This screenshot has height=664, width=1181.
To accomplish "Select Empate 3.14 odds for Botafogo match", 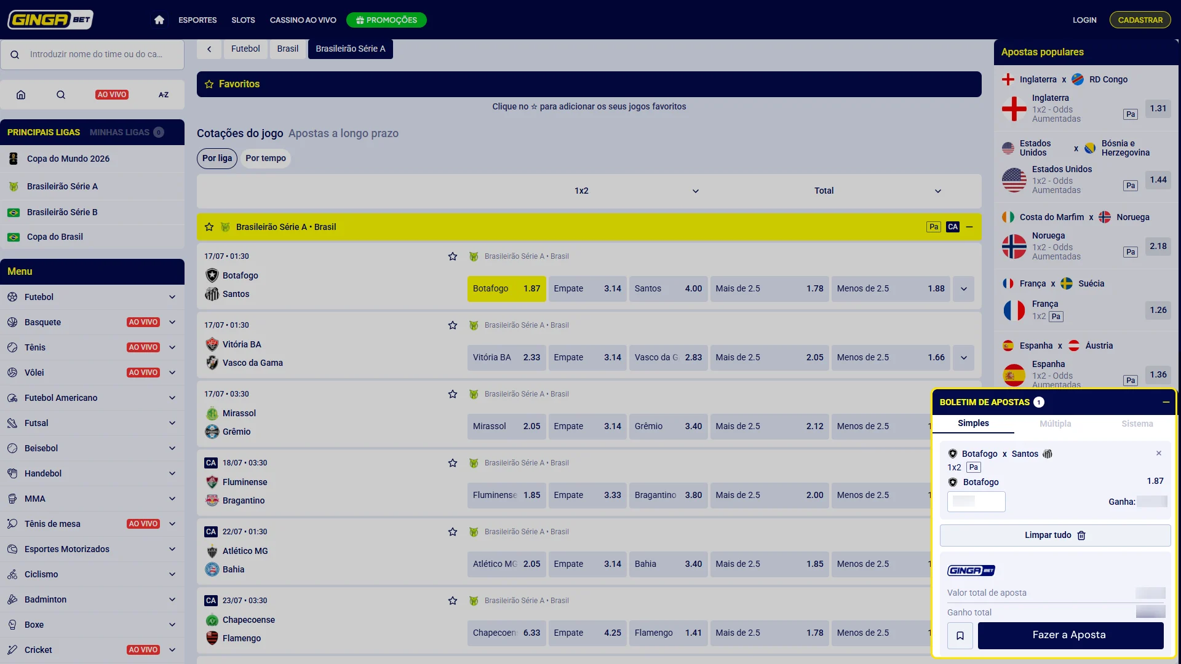I will (x=587, y=289).
